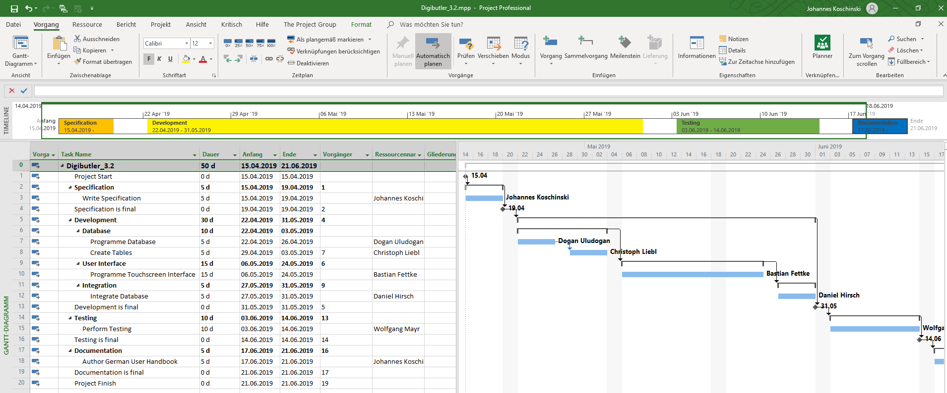Enable Automatisch planen scheduling mode
This screenshot has width=947, height=393.
(433, 50)
